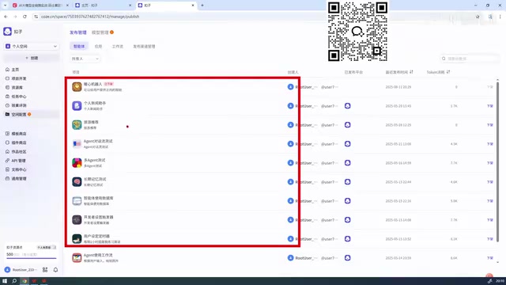506x285 pixels.
Task: Open a new browser tab
Action: [x=202, y=6]
